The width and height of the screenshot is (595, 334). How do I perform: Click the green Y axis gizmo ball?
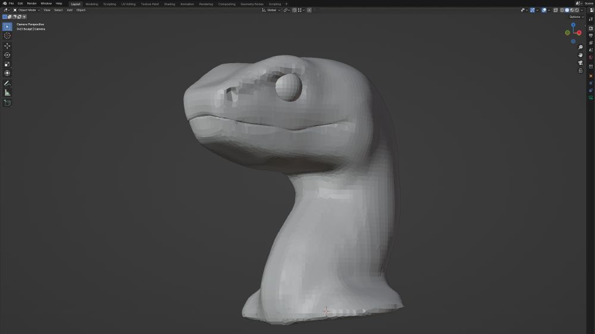567,33
